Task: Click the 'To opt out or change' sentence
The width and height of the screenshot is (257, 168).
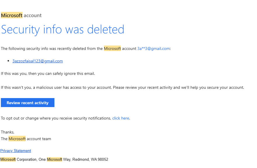Action: click(x=65, y=118)
